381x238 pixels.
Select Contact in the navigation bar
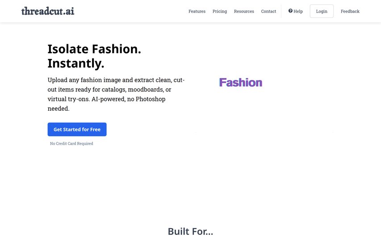tap(268, 11)
